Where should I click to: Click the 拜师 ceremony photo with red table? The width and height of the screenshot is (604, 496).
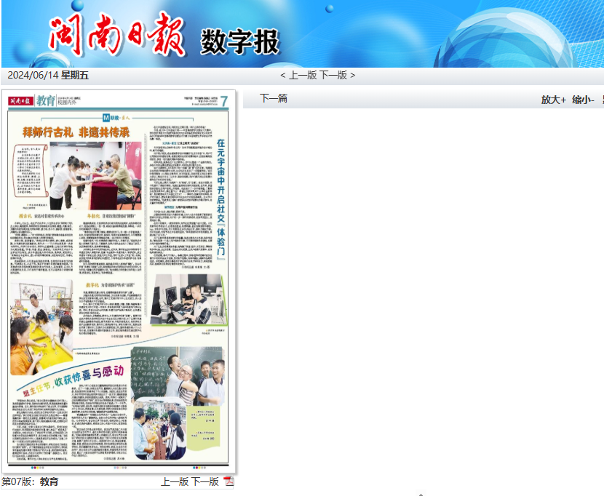click(95, 175)
